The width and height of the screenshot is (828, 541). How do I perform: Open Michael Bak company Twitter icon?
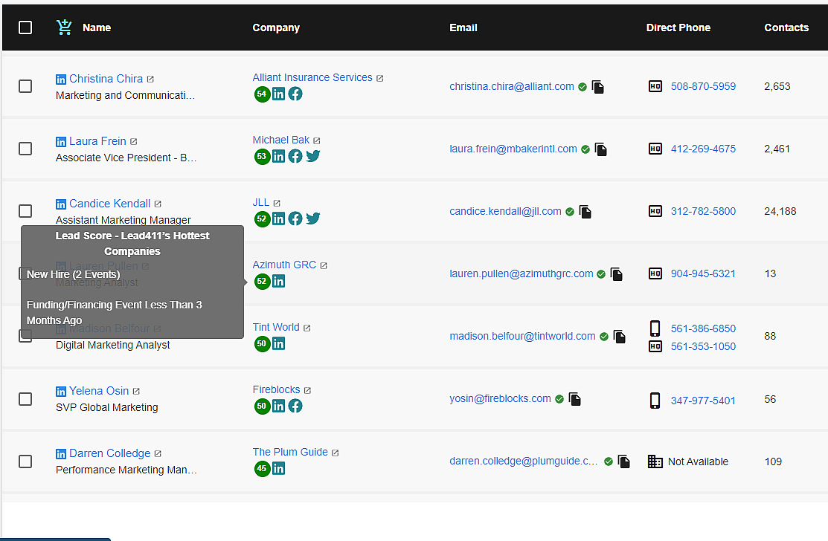click(312, 156)
